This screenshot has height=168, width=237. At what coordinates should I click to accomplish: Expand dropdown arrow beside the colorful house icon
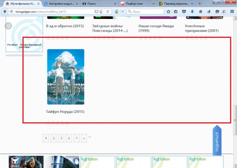(123, 11)
